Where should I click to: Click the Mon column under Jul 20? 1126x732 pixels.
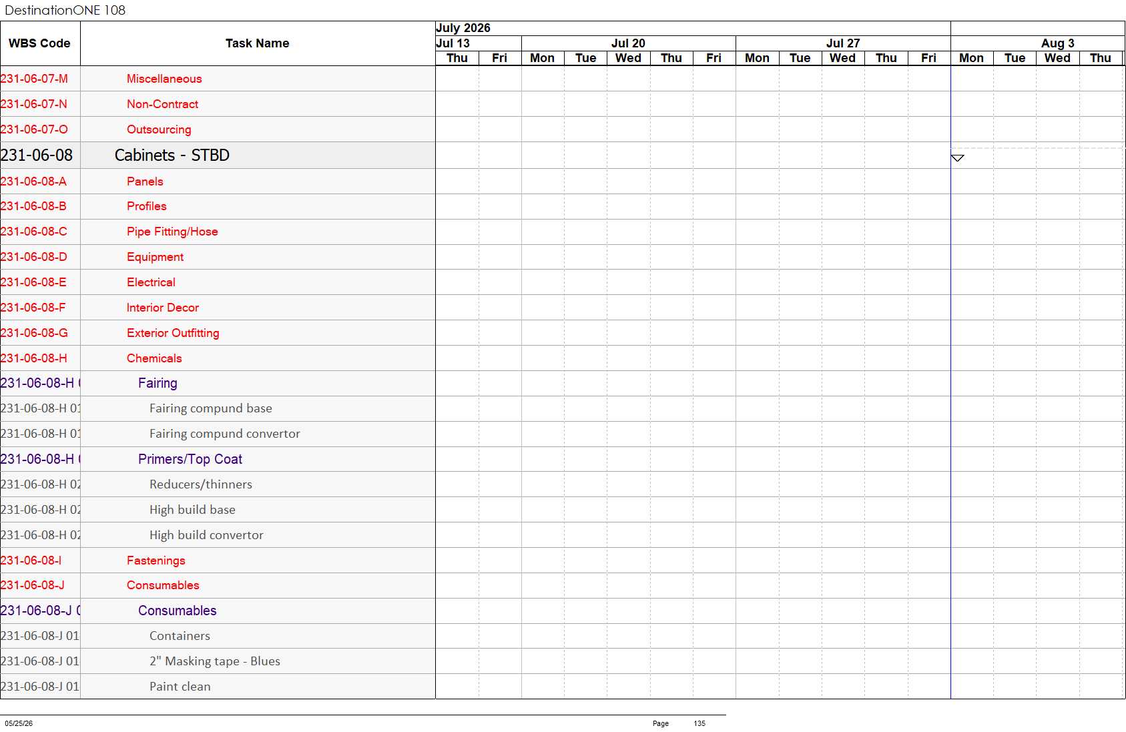coord(543,58)
